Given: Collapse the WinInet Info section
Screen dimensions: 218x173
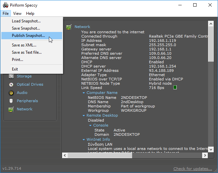Looking at the screenshot, I should tap(84, 140).
